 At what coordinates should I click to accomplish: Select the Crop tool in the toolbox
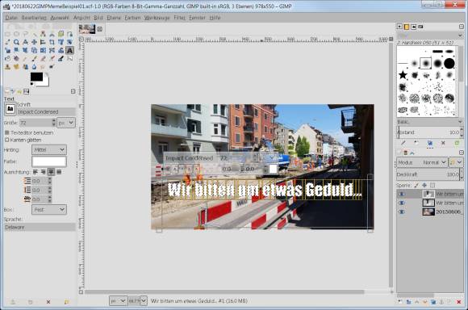tap(52, 42)
